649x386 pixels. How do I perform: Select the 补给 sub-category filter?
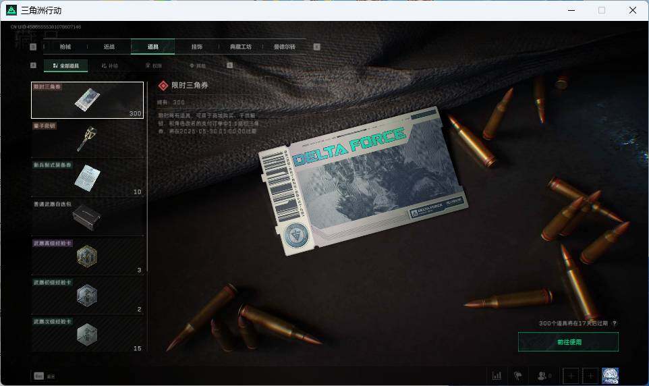point(110,65)
